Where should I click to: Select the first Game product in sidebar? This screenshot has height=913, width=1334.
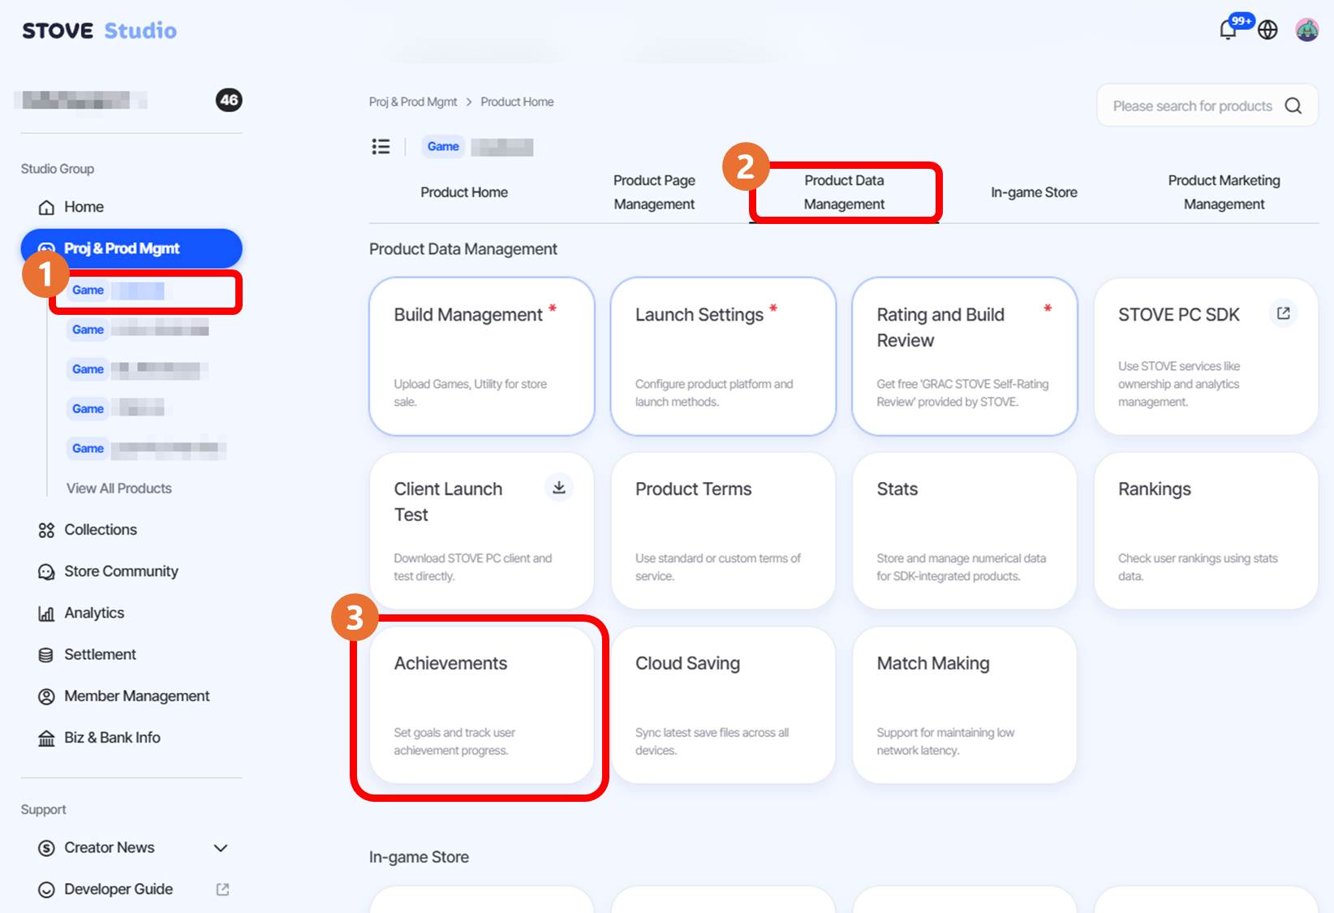pos(144,291)
